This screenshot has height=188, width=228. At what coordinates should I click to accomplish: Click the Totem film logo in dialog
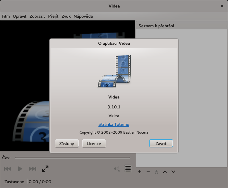[x=114, y=71]
